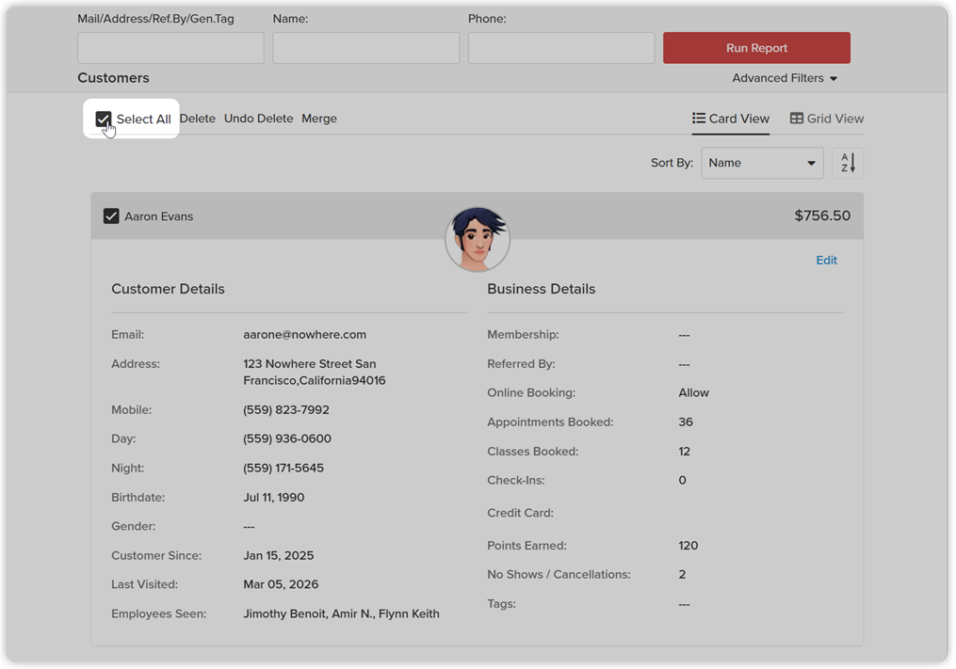Click the Run Report button

point(756,48)
